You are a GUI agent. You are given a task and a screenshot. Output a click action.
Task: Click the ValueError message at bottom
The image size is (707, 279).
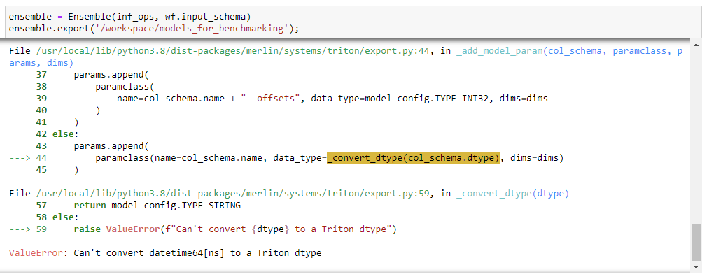165,253
